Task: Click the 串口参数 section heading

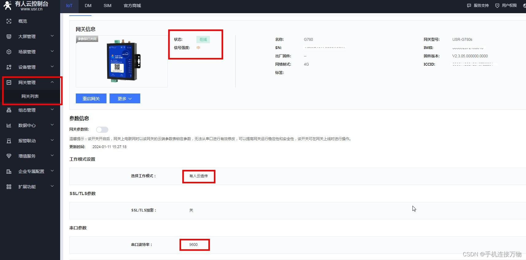Action: click(78, 228)
